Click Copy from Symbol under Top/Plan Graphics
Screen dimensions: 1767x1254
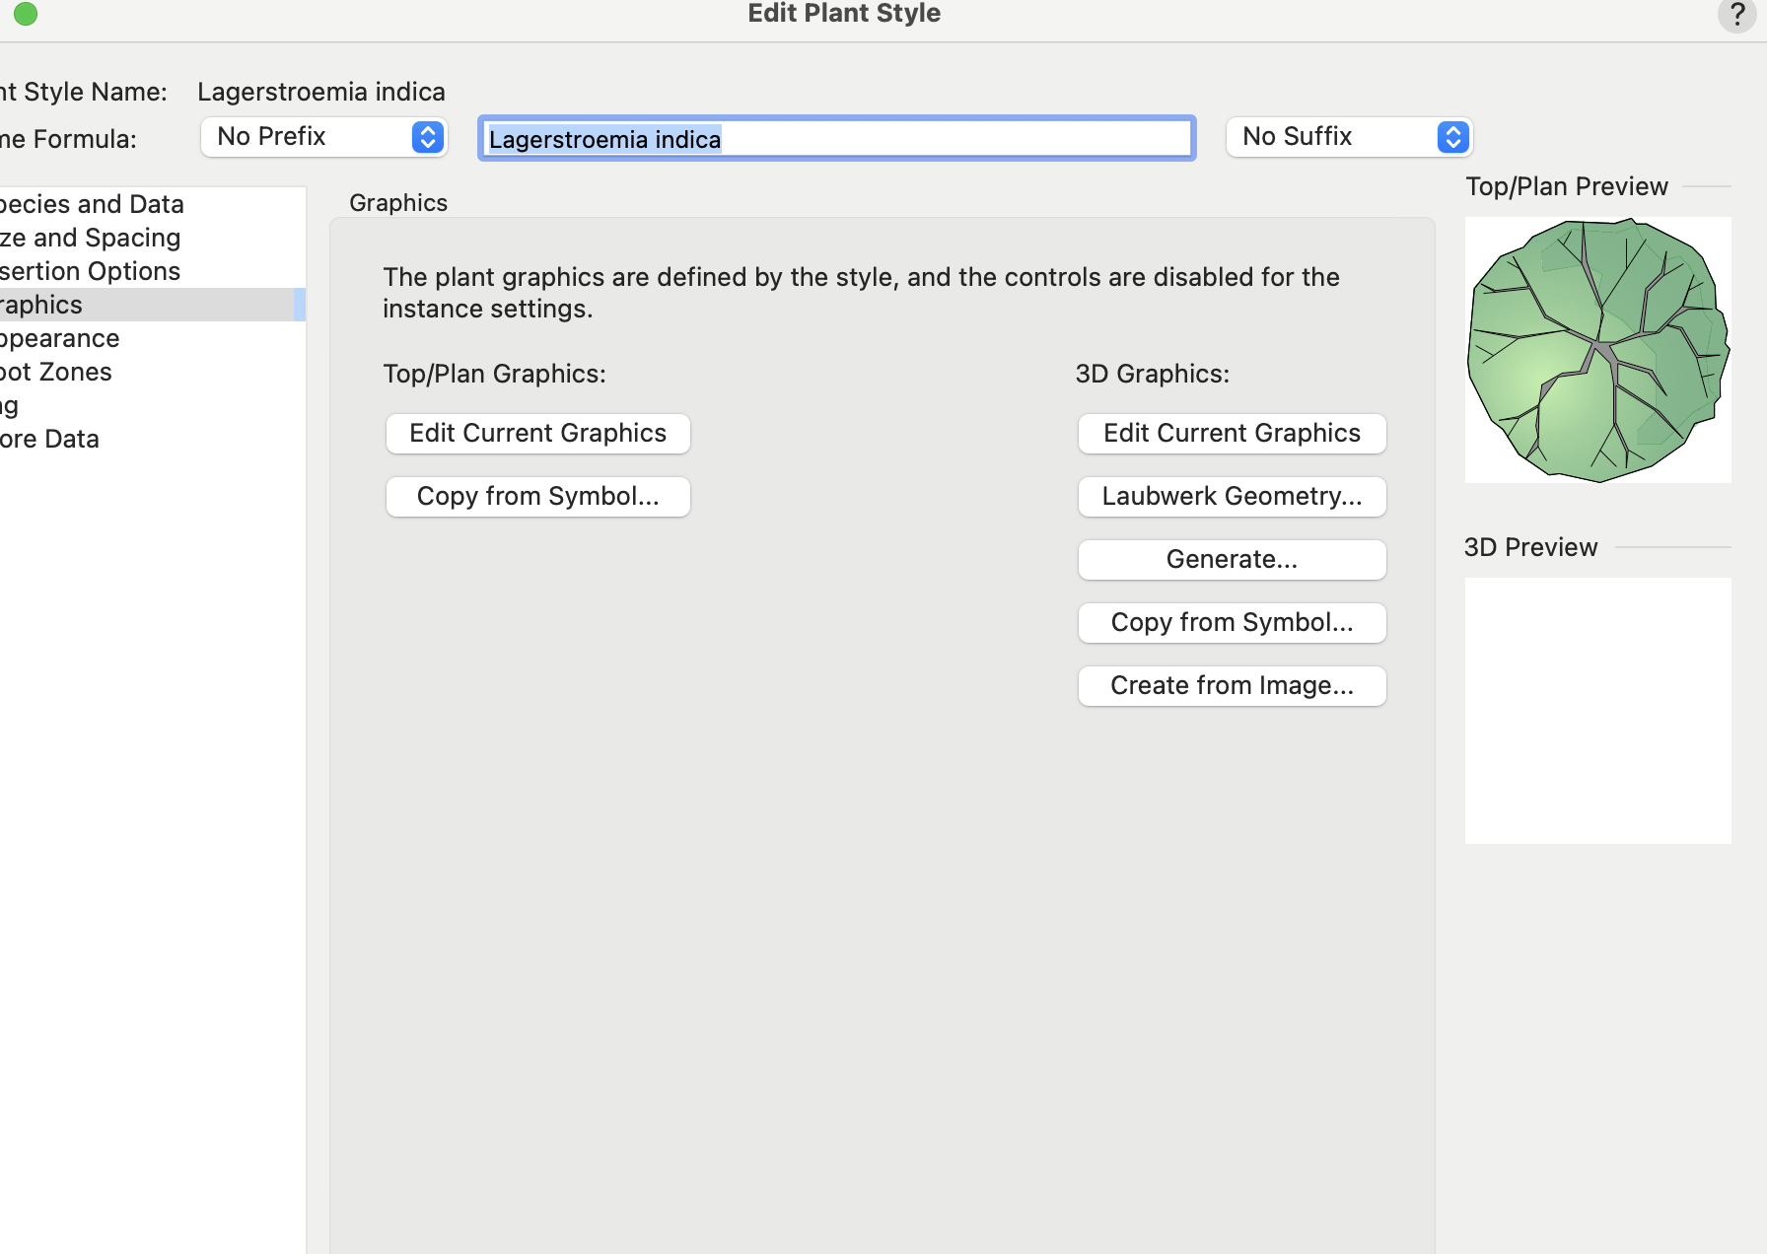click(x=537, y=497)
